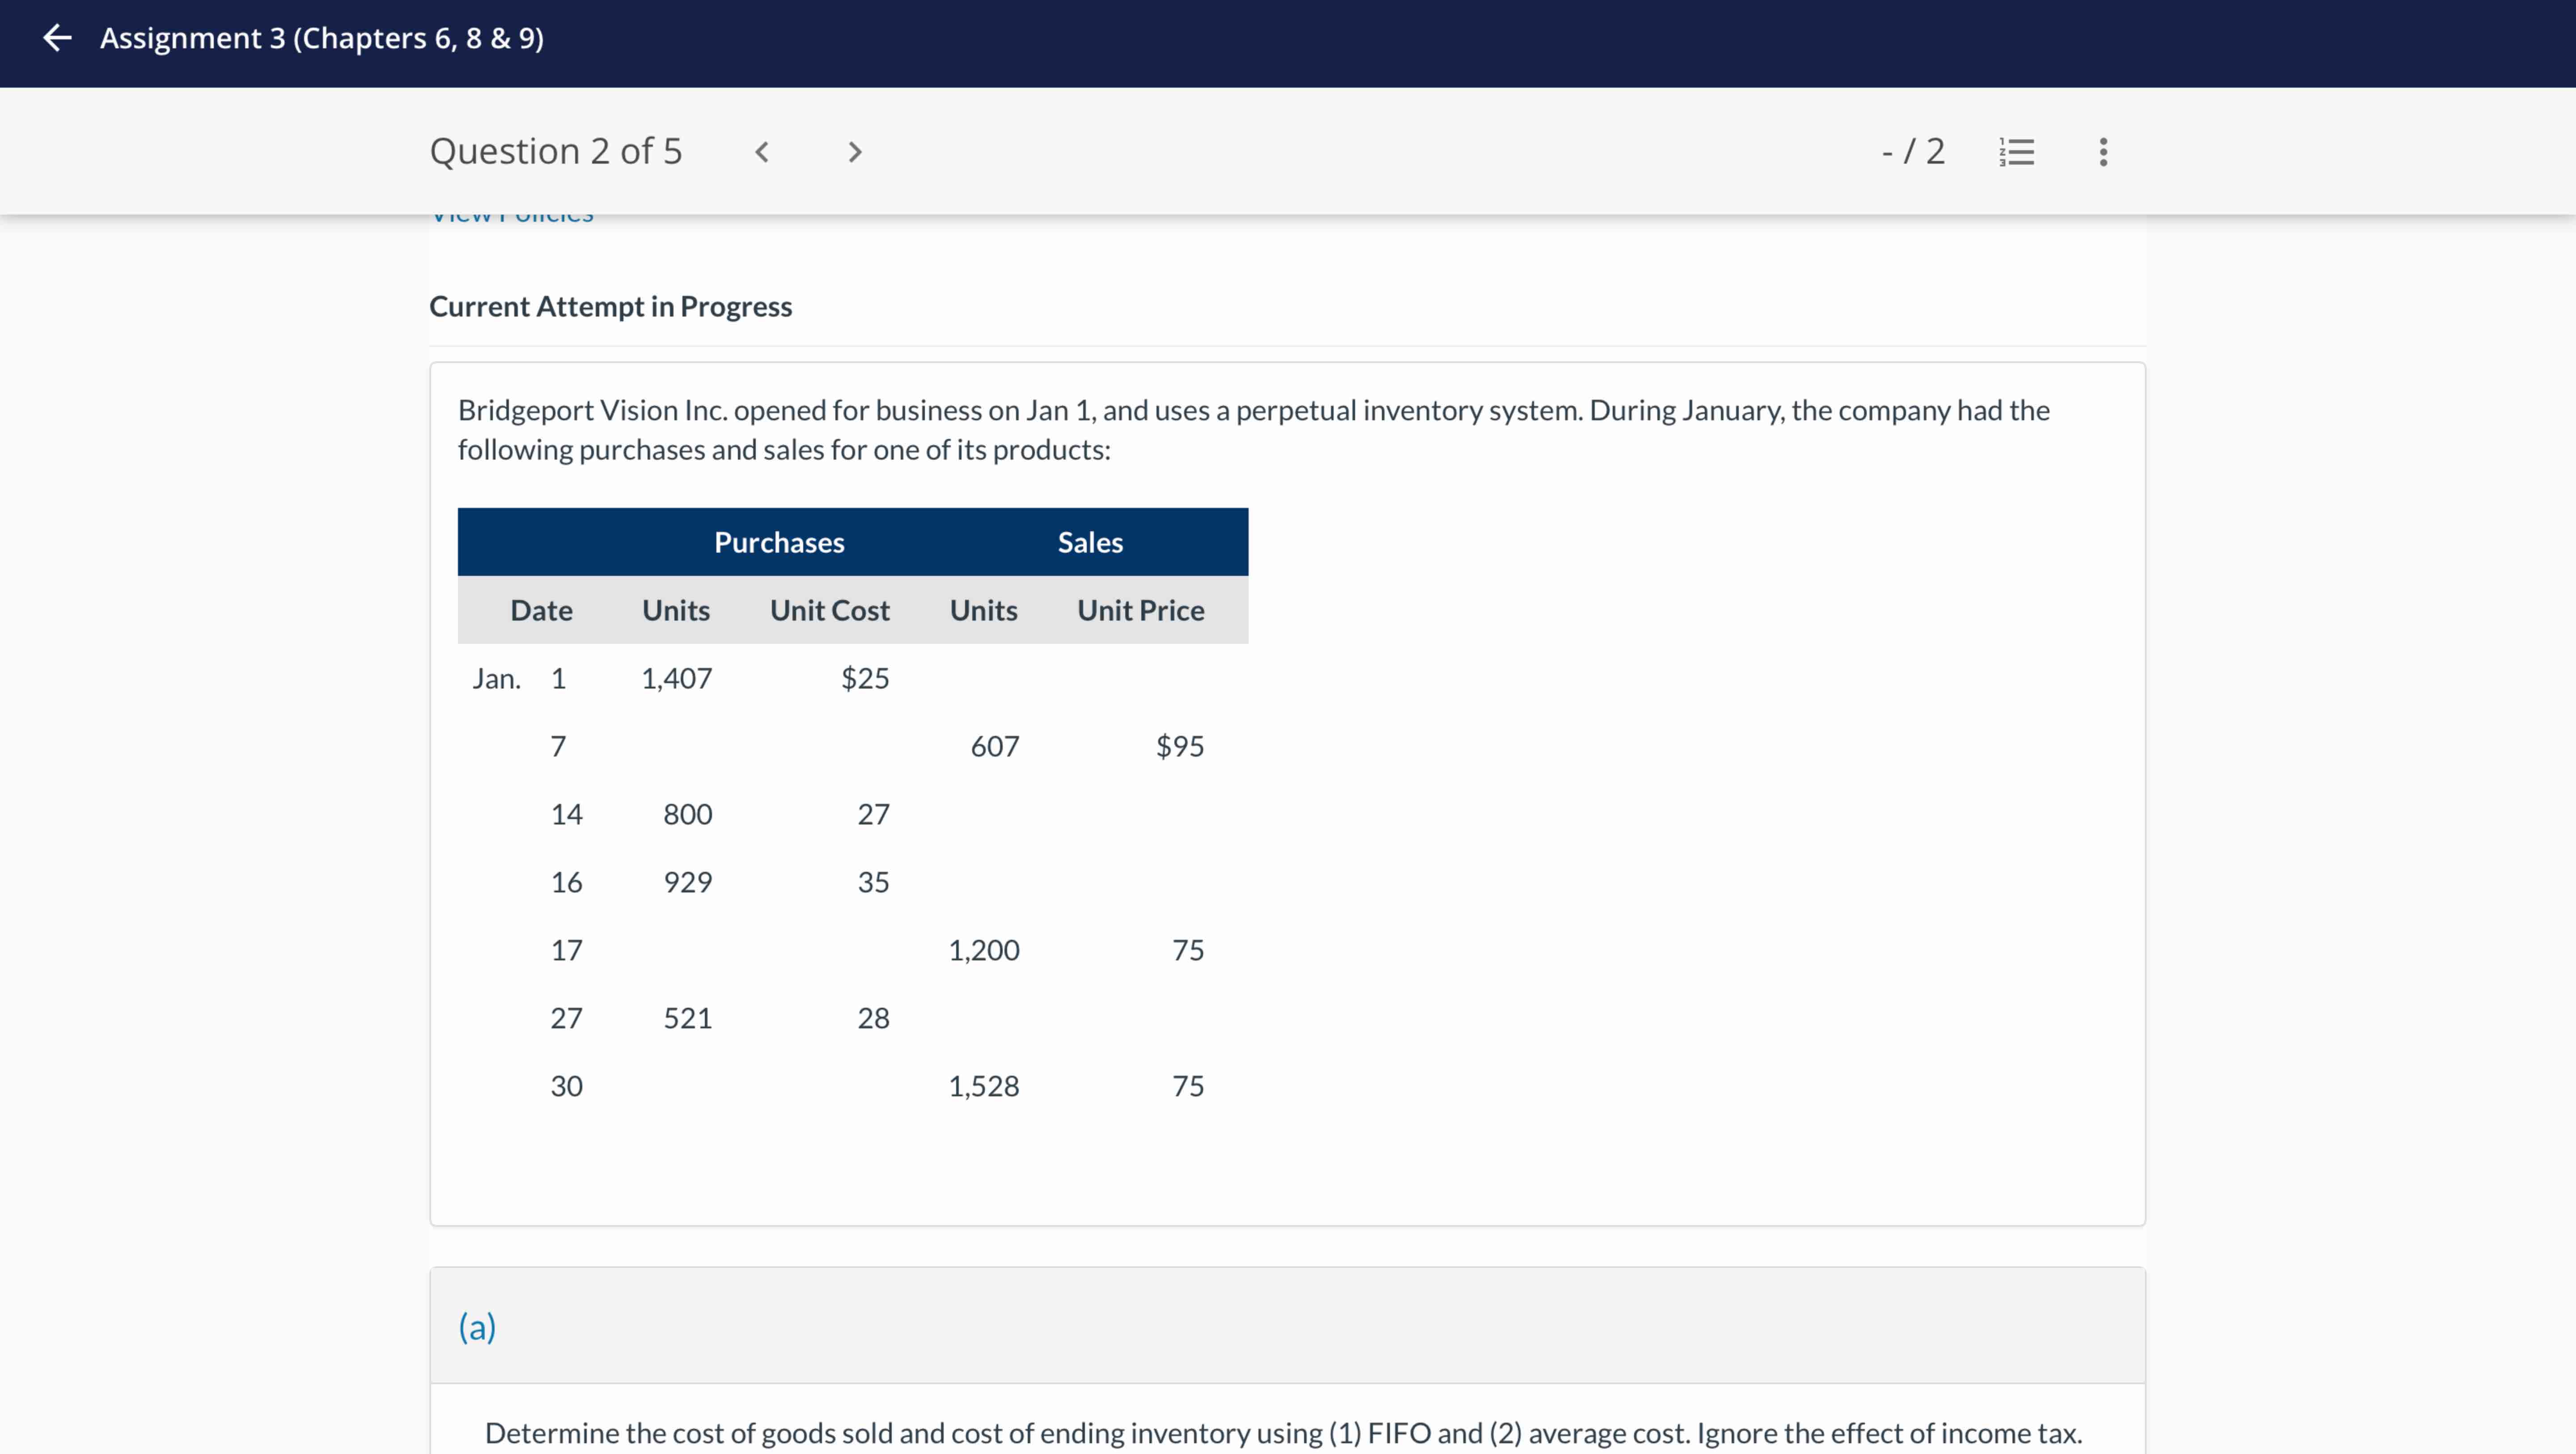Click the Unit Price column heading
2576x1454 pixels.
pyautogui.click(x=1140, y=610)
